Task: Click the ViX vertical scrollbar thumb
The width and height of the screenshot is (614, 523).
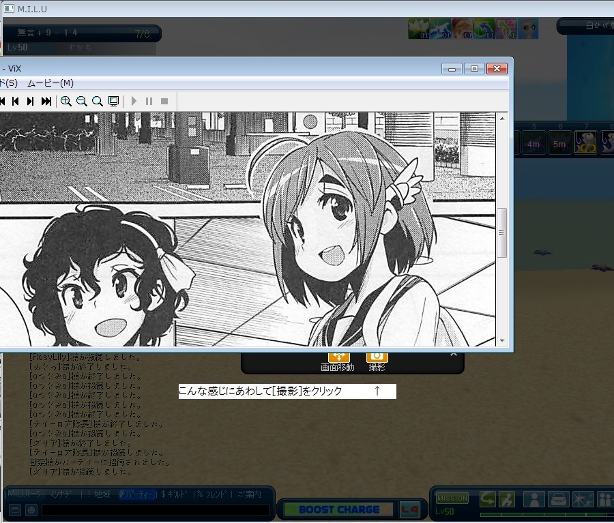Action: [501, 233]
